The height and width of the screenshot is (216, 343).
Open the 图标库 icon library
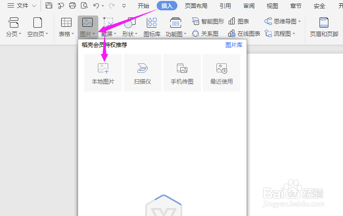pos(152,27)
